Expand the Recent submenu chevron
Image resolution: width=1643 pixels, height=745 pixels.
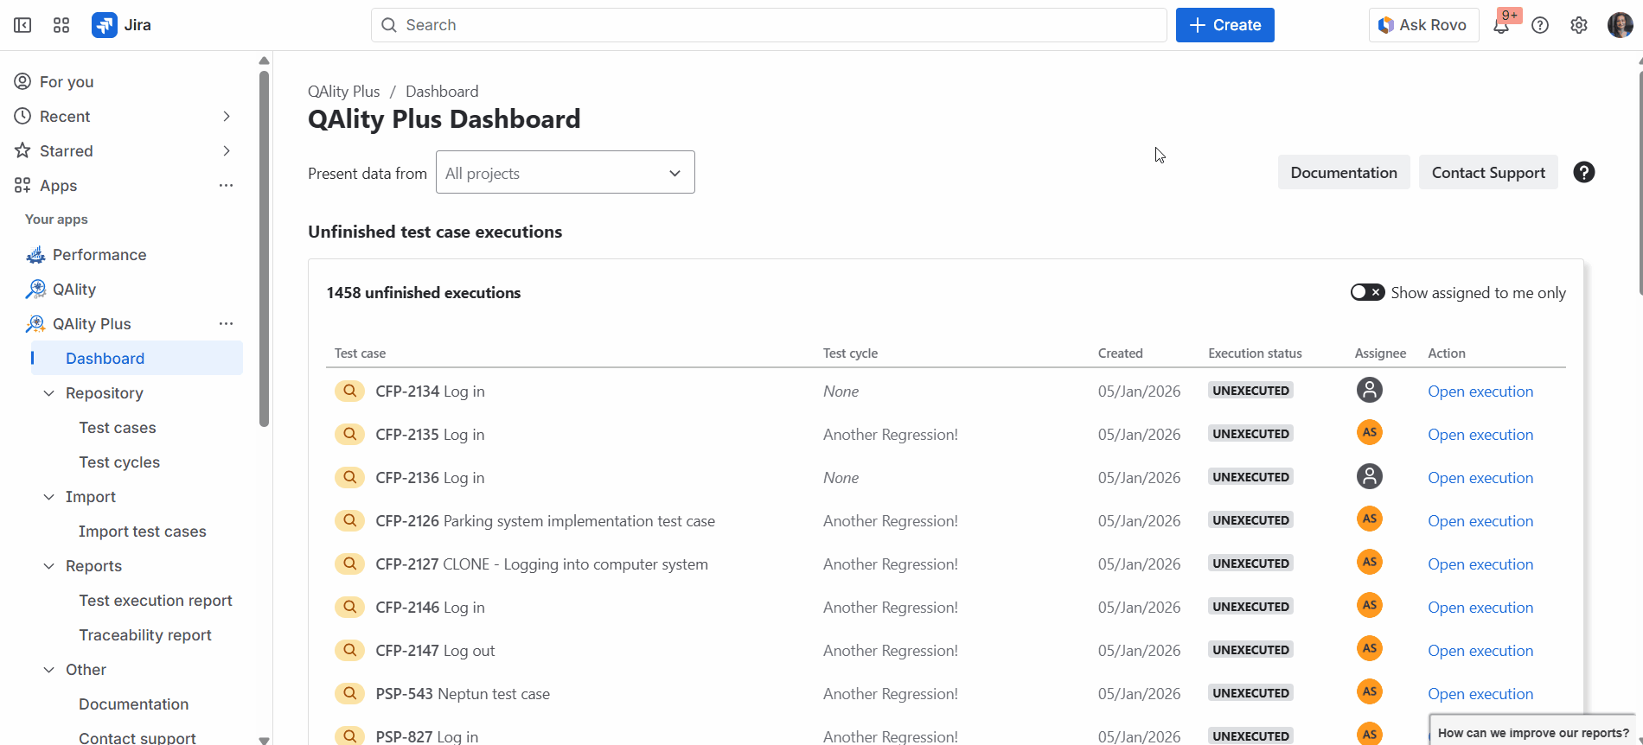click(x=227, y=117)
